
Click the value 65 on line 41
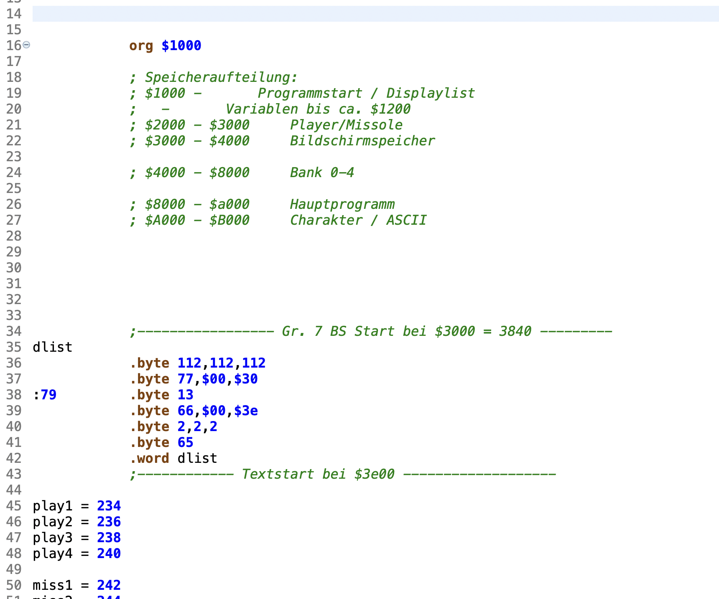(x=185, y=442)
